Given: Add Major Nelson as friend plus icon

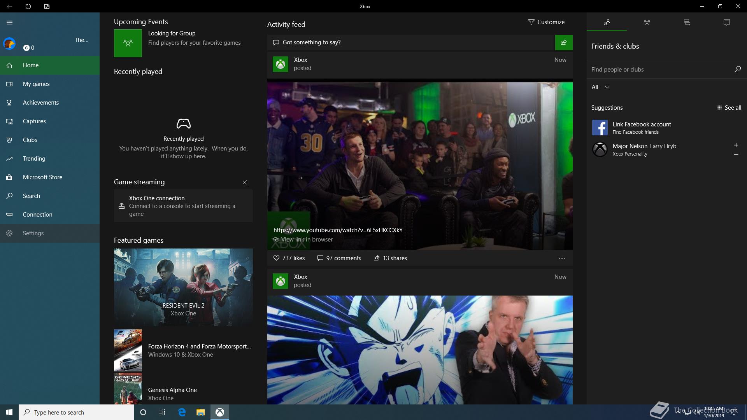Looking at the screenshot, I should [736, 145].
